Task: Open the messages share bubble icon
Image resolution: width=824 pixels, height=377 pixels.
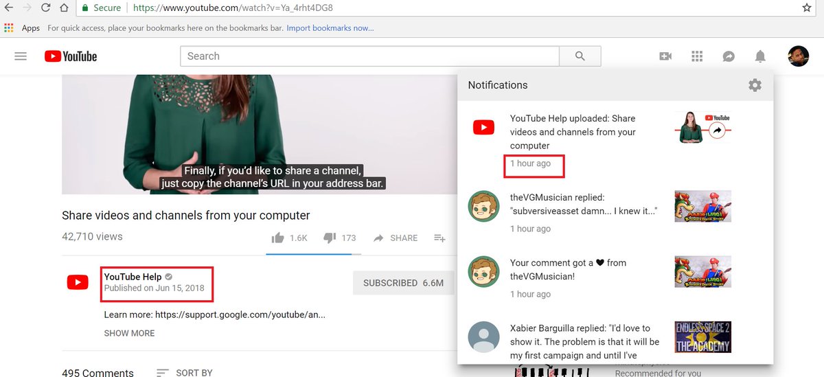Action: 729,56
